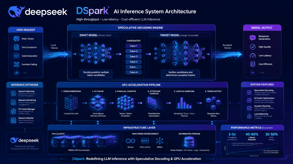Image resolution: width=293 pixels, height=164 pixels.
Task: Select the SYSTEM FEATURES header
Action: click(262, 85)
